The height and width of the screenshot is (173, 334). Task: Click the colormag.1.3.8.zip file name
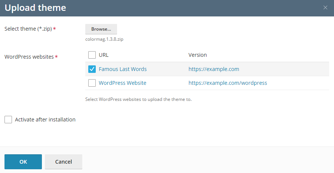104,39
